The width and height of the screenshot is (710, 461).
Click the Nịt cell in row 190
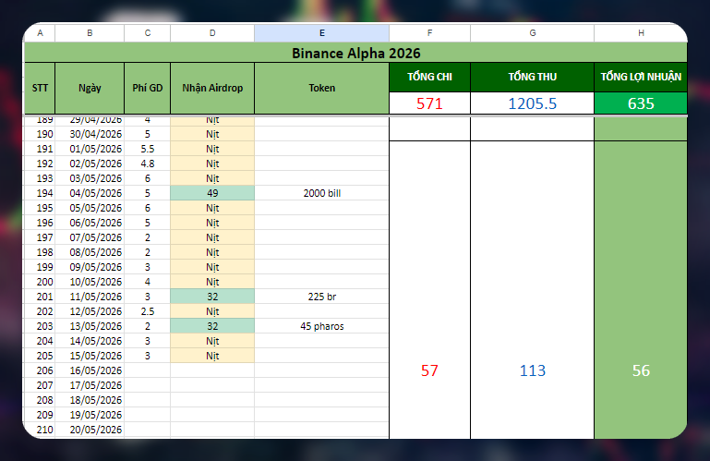(212, 134)
